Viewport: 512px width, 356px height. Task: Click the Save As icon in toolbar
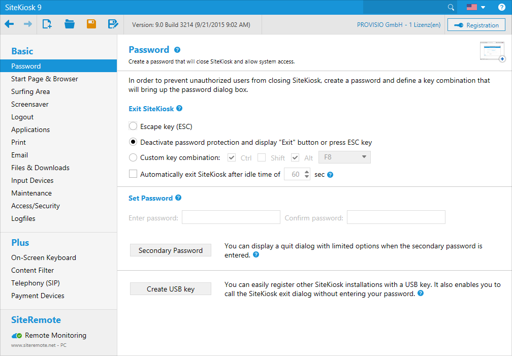pyautogui.click(x=113, y=24)
